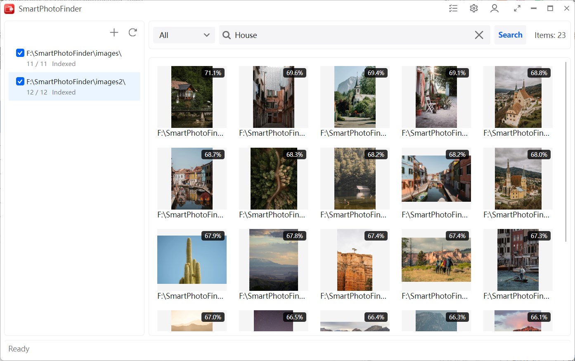Open the 69.6% narrow alley photo

click(x=274, y=97)
